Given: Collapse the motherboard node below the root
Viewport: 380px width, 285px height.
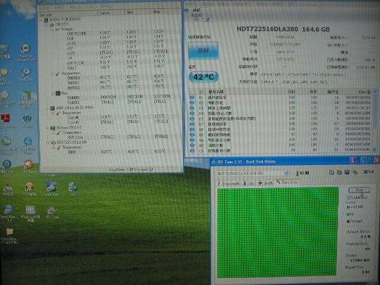Looking at the screenshot, I should [46, 25].
